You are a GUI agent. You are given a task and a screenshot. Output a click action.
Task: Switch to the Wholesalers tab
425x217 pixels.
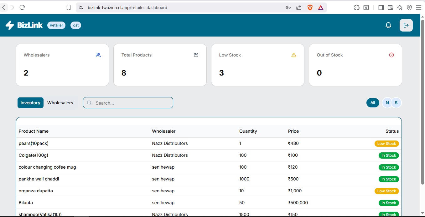60,103
